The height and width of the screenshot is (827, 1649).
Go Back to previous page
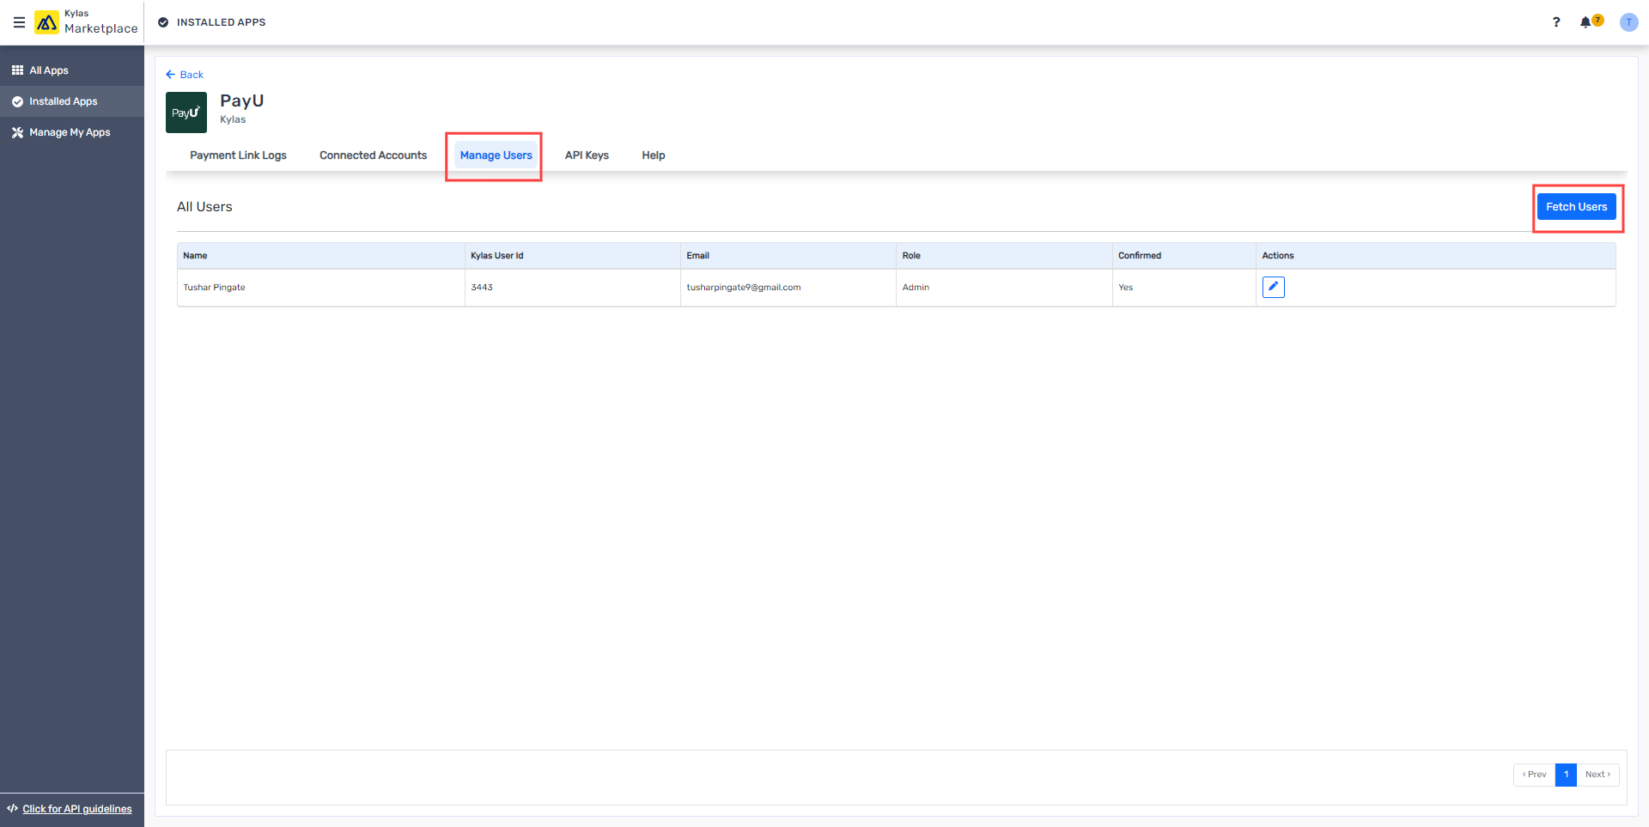pos(185,75)
